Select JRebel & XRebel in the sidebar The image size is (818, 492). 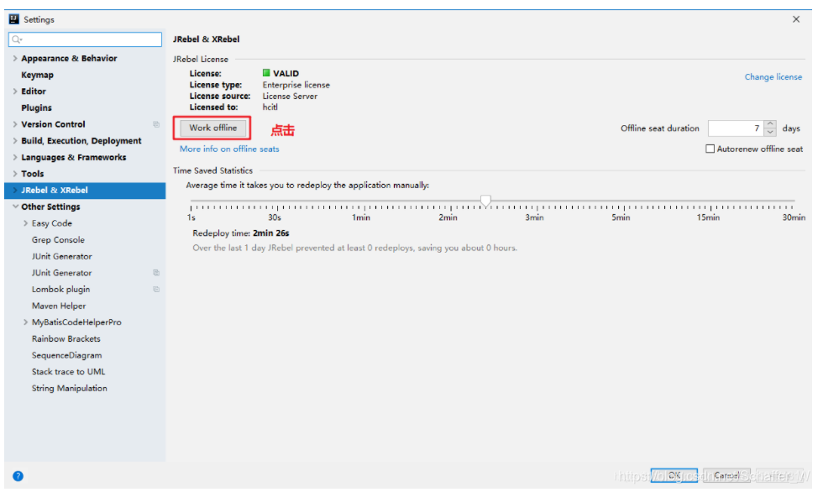click(85, 190)
